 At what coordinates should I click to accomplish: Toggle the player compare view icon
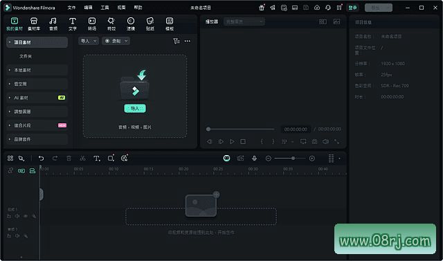tap(323, 21)
